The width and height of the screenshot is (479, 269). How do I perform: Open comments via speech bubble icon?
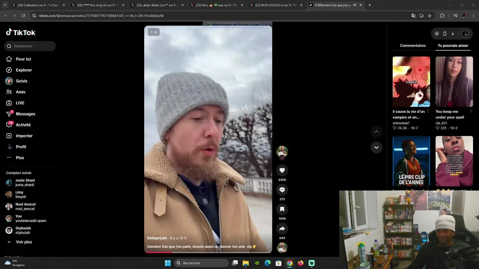pos(282,190)
